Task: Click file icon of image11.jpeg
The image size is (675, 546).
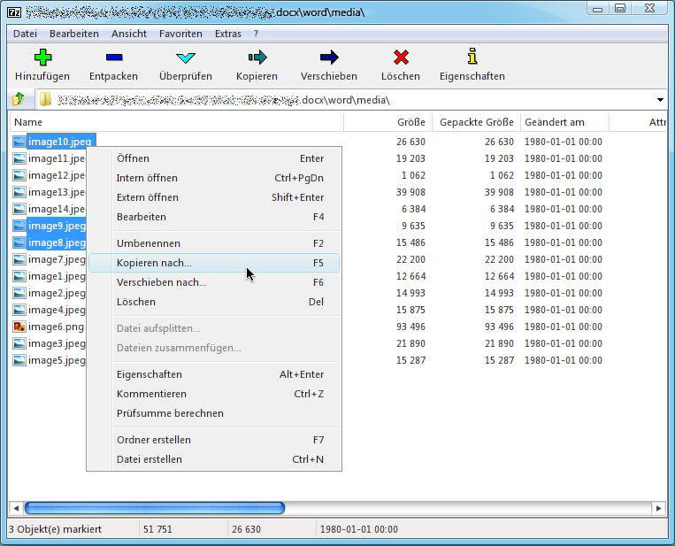Action: pyautogui.click(x=19, y=158)
